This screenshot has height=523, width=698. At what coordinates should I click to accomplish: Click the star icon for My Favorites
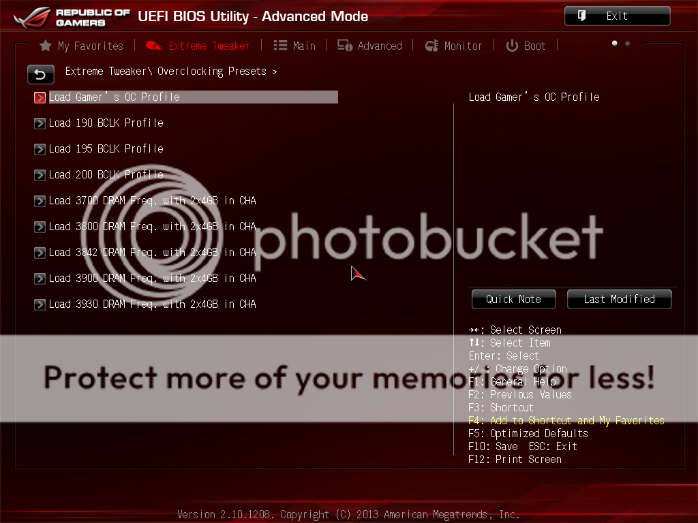point(46,46)
